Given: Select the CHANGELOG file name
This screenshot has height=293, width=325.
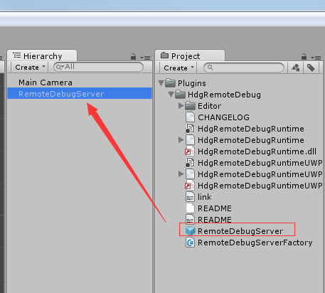Looking at the screenshot, I should tap(223, 117).
